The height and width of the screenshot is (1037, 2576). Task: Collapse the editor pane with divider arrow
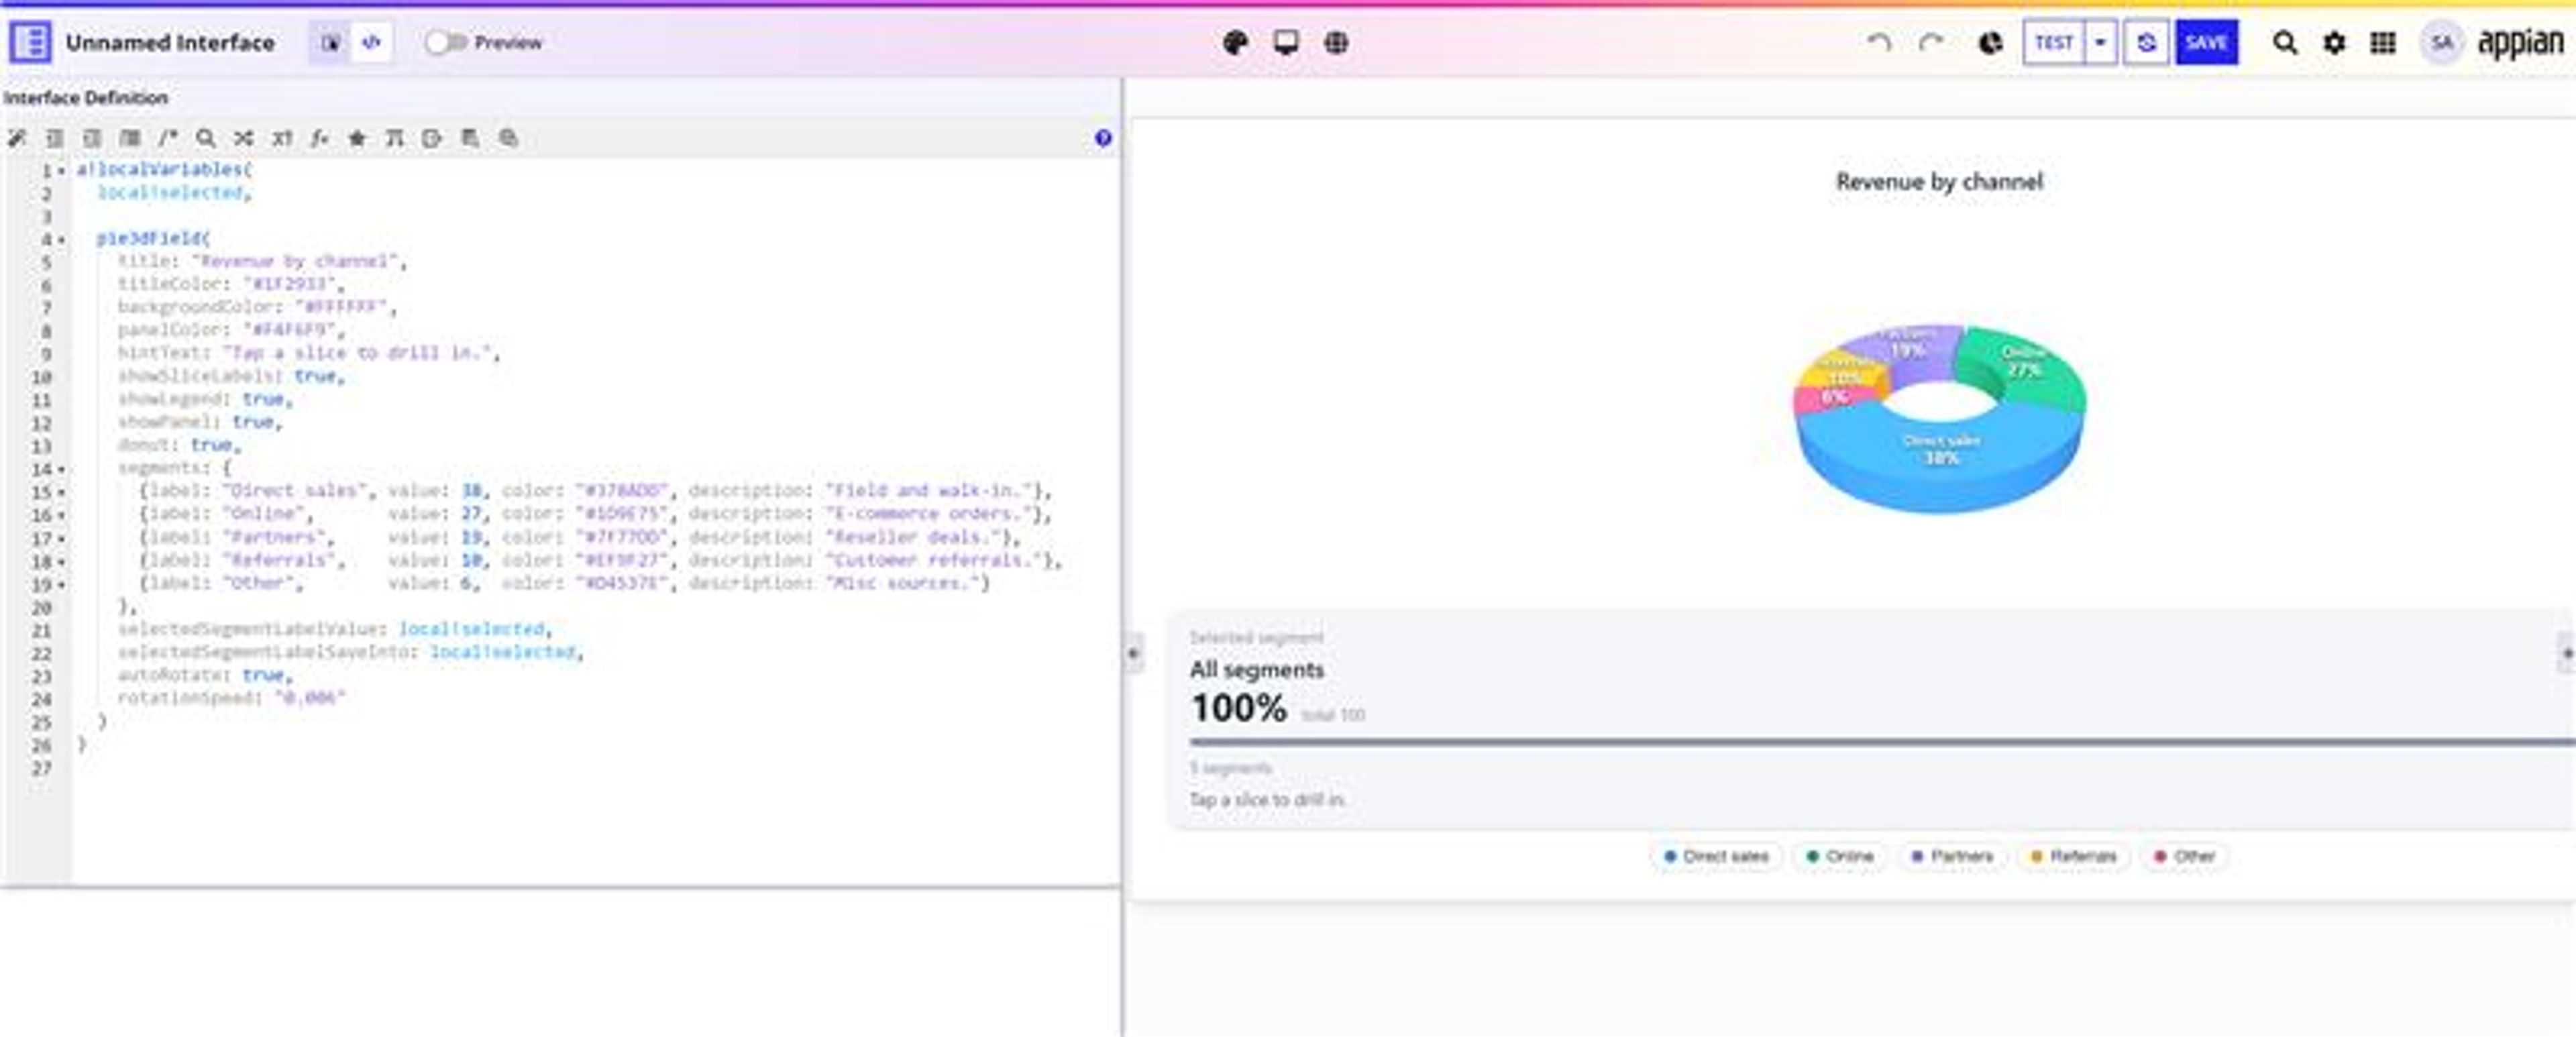click(1133, 653)
